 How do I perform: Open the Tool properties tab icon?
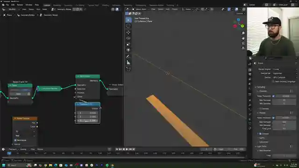coord(250,64)
